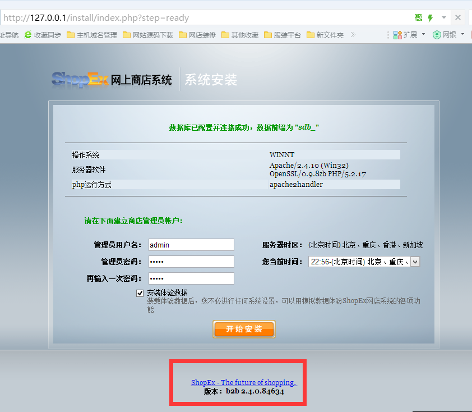Open the 其他收藏 bookmark folder
This screenshot has width=472, height=412.
(240, 35)
